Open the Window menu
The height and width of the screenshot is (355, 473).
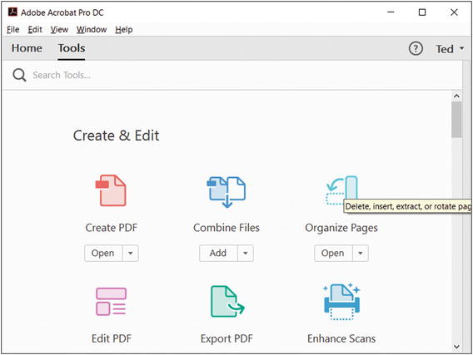coord(92,29)
